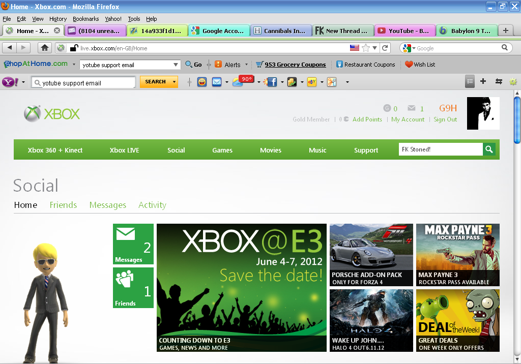The image size is (521, 364).
Task: Click the Sign Out link
Action: click(445, 119)
